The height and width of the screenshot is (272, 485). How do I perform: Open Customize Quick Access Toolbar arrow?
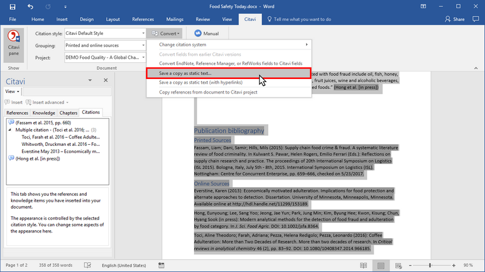click(65, 6)
